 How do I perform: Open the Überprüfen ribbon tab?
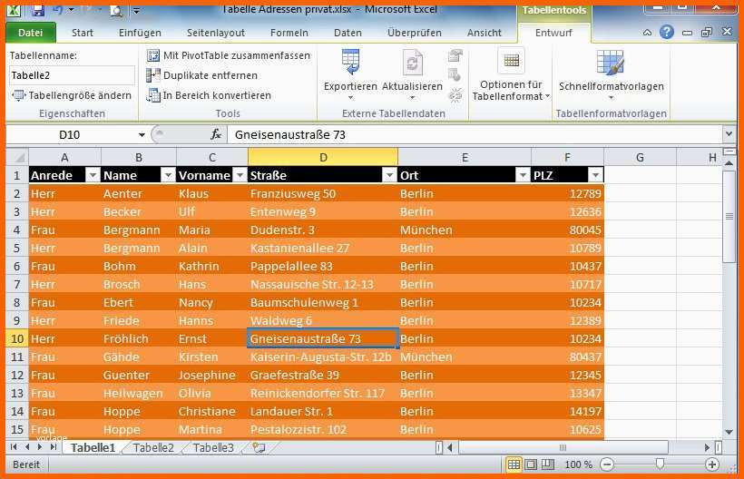[x=415, y=33]
